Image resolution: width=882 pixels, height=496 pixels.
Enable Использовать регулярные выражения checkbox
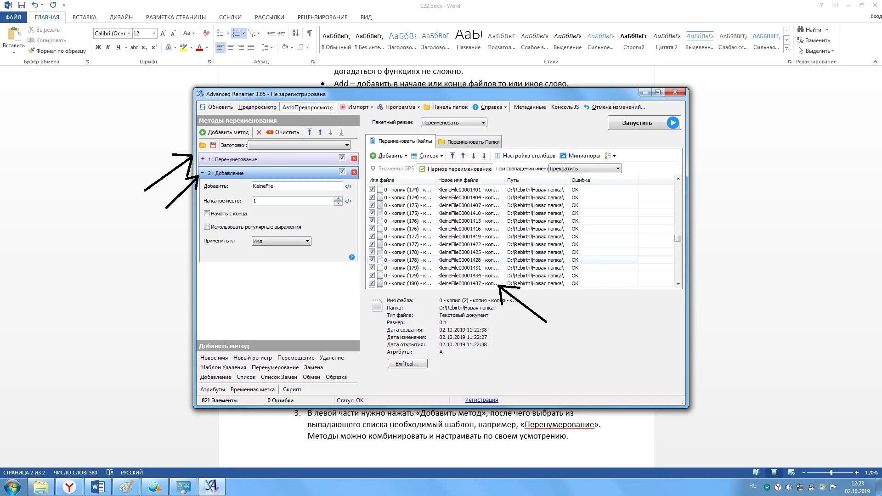point(207,227)
